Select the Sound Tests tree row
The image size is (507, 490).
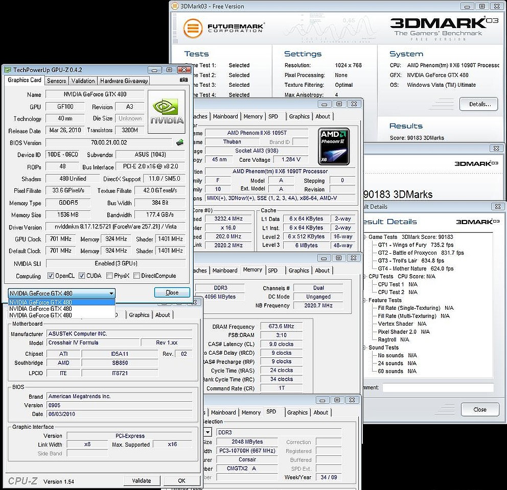click(x=383, y=348)
